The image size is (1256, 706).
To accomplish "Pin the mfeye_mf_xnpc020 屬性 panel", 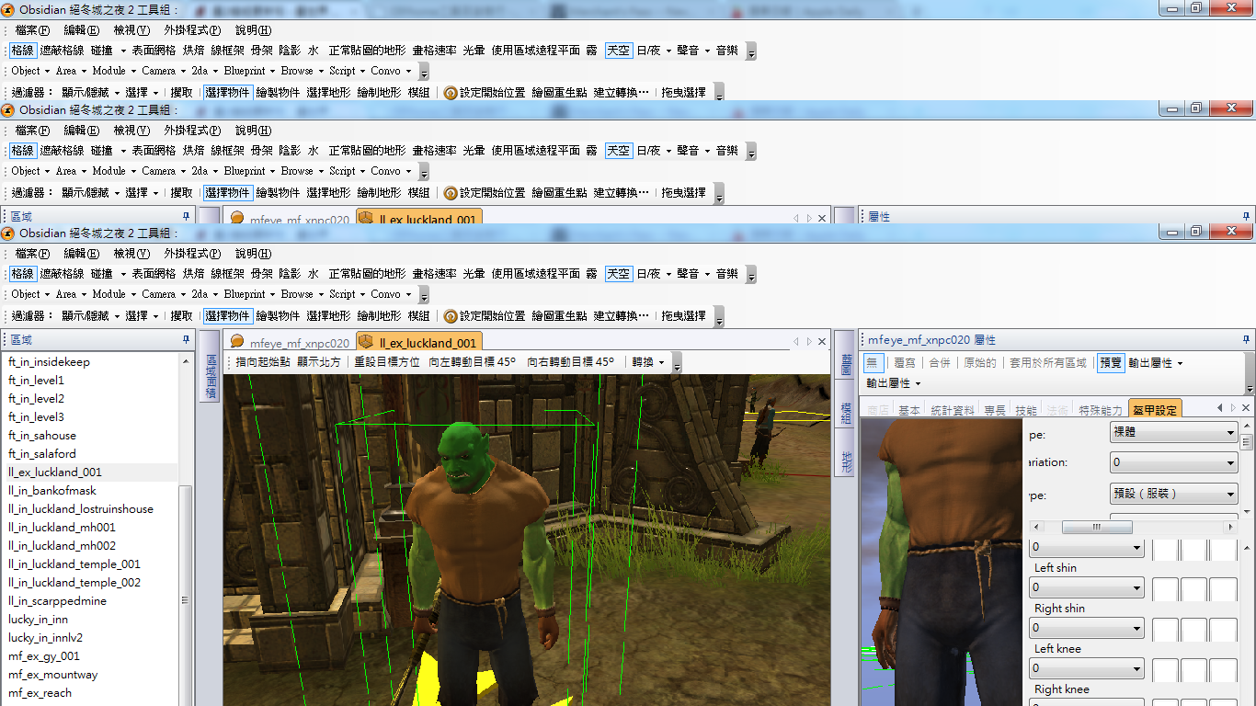I will click(x=1246, y=340).
